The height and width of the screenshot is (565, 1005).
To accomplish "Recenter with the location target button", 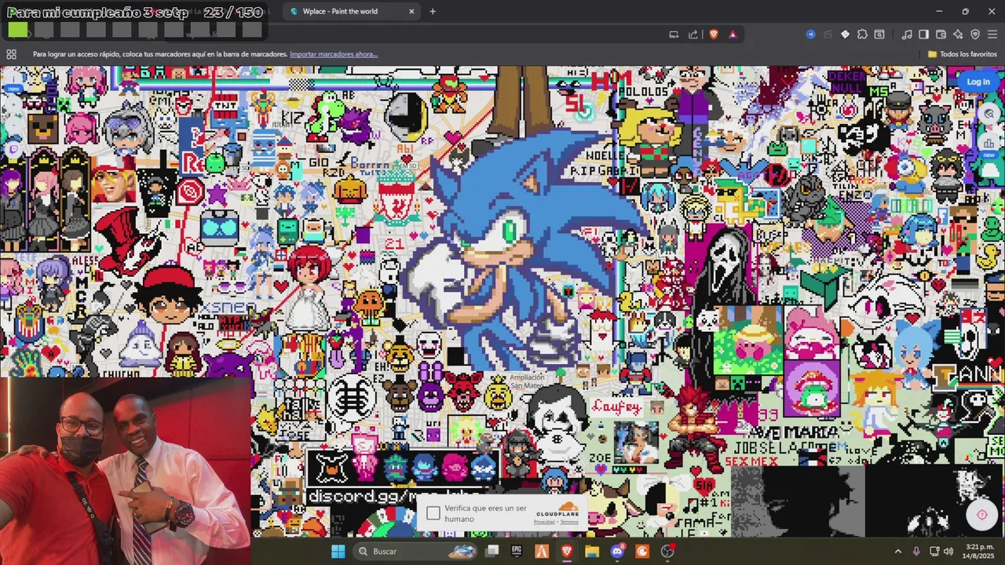I will coord(981,515).
